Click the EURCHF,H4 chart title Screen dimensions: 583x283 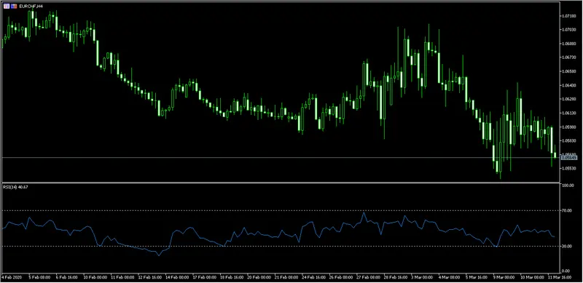pos(31,7)
